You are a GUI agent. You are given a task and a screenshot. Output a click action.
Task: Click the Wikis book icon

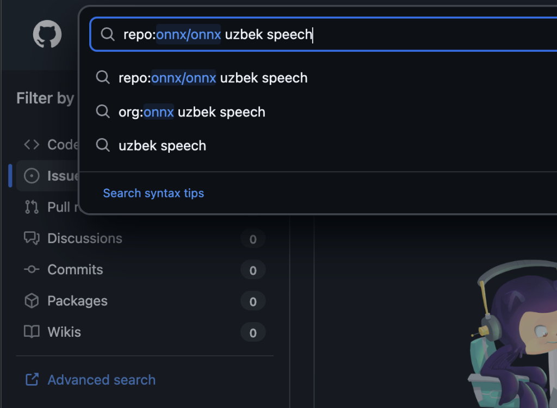tap(32, 332)
